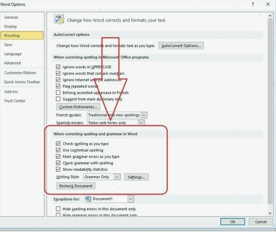Click the scroll down arrow icon
Image resolution: width=276 pixels, height=232 pixels.
pos(270,213)
